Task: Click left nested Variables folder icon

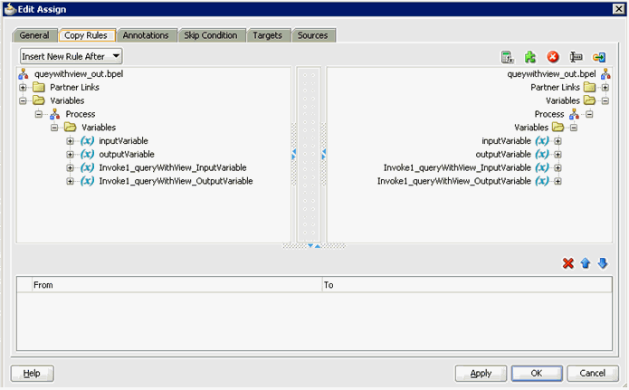Action: click(x=71, y=128)
